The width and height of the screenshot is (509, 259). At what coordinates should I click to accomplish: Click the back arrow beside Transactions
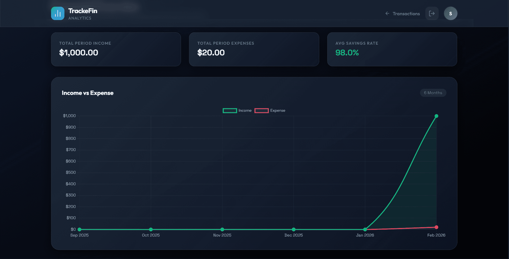click(x=387, y=13)
